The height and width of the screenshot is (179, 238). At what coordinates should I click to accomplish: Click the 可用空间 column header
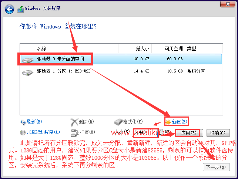pos(168,48)
